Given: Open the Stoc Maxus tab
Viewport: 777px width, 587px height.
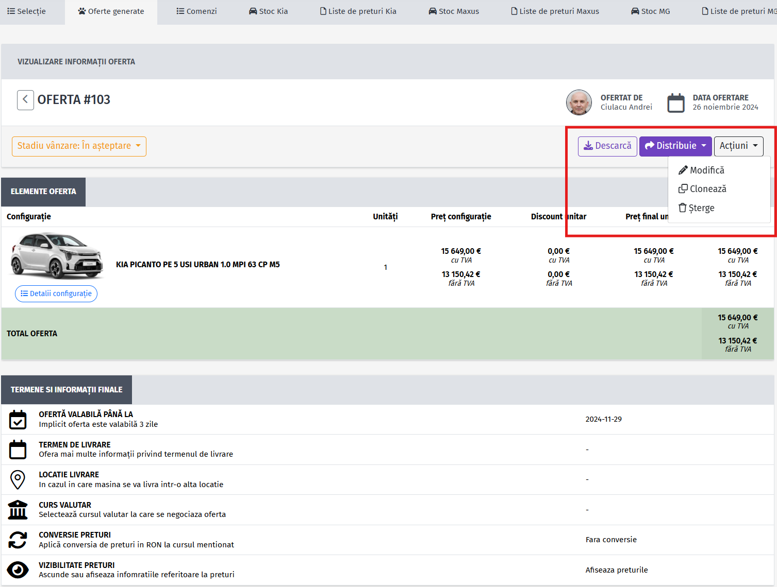Looking at the screenshot, I should pyautogui.click(x=454, y=11).
